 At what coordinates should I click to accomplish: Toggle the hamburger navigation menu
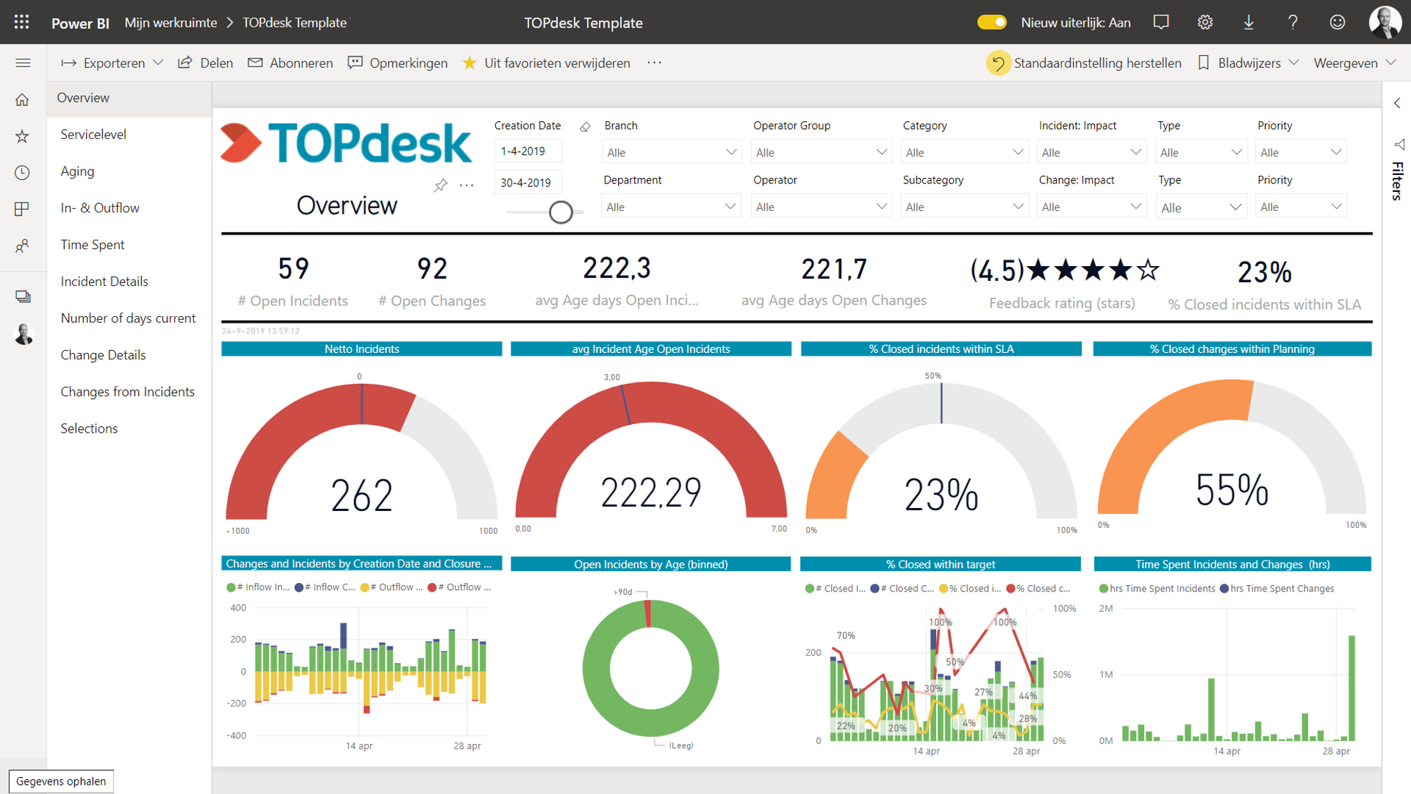[23, 63]
